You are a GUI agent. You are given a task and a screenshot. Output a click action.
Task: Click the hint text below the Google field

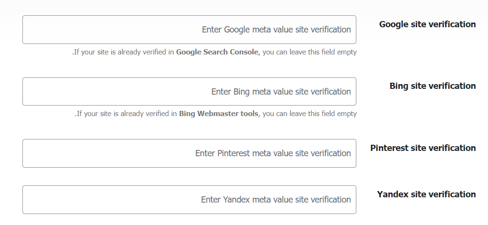click(x=215, y=52)
